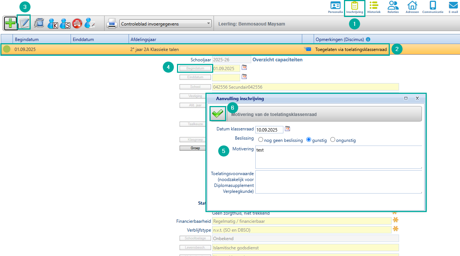460x256 pixels.
Task: Click Motivering van de toelatingsklassenraad header bar
Action: 325,114
